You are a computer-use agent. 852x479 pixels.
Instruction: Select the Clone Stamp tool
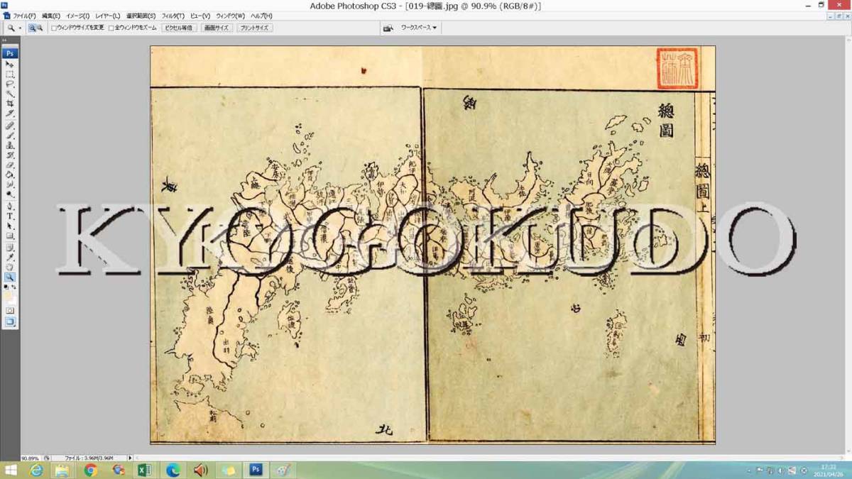[10, 145]
